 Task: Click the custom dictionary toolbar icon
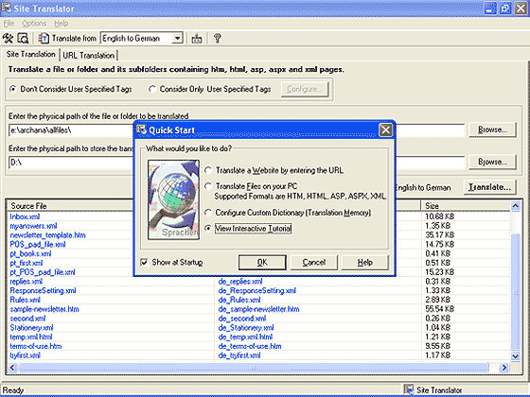(x=197, y=39)
